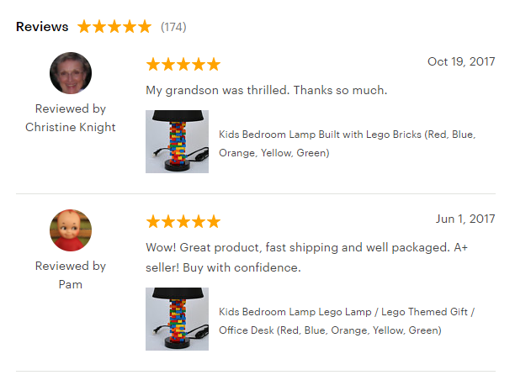Click the first star of the overall rating
This screenshot has height=375, width=515.
pos(85,27)
